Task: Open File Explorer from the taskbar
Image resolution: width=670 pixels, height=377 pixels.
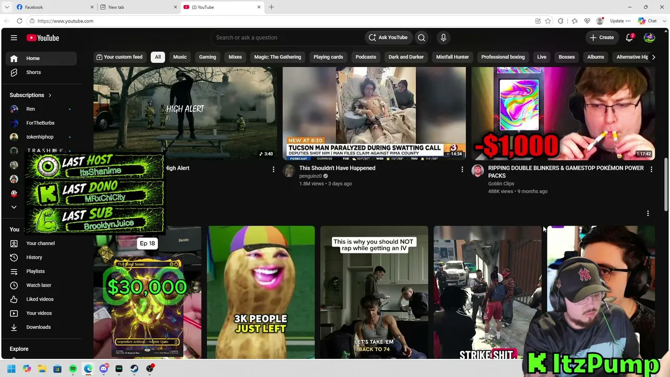Action: [42, 369]
